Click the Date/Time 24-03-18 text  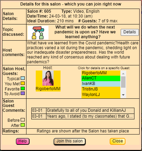[x=60, y=16]
